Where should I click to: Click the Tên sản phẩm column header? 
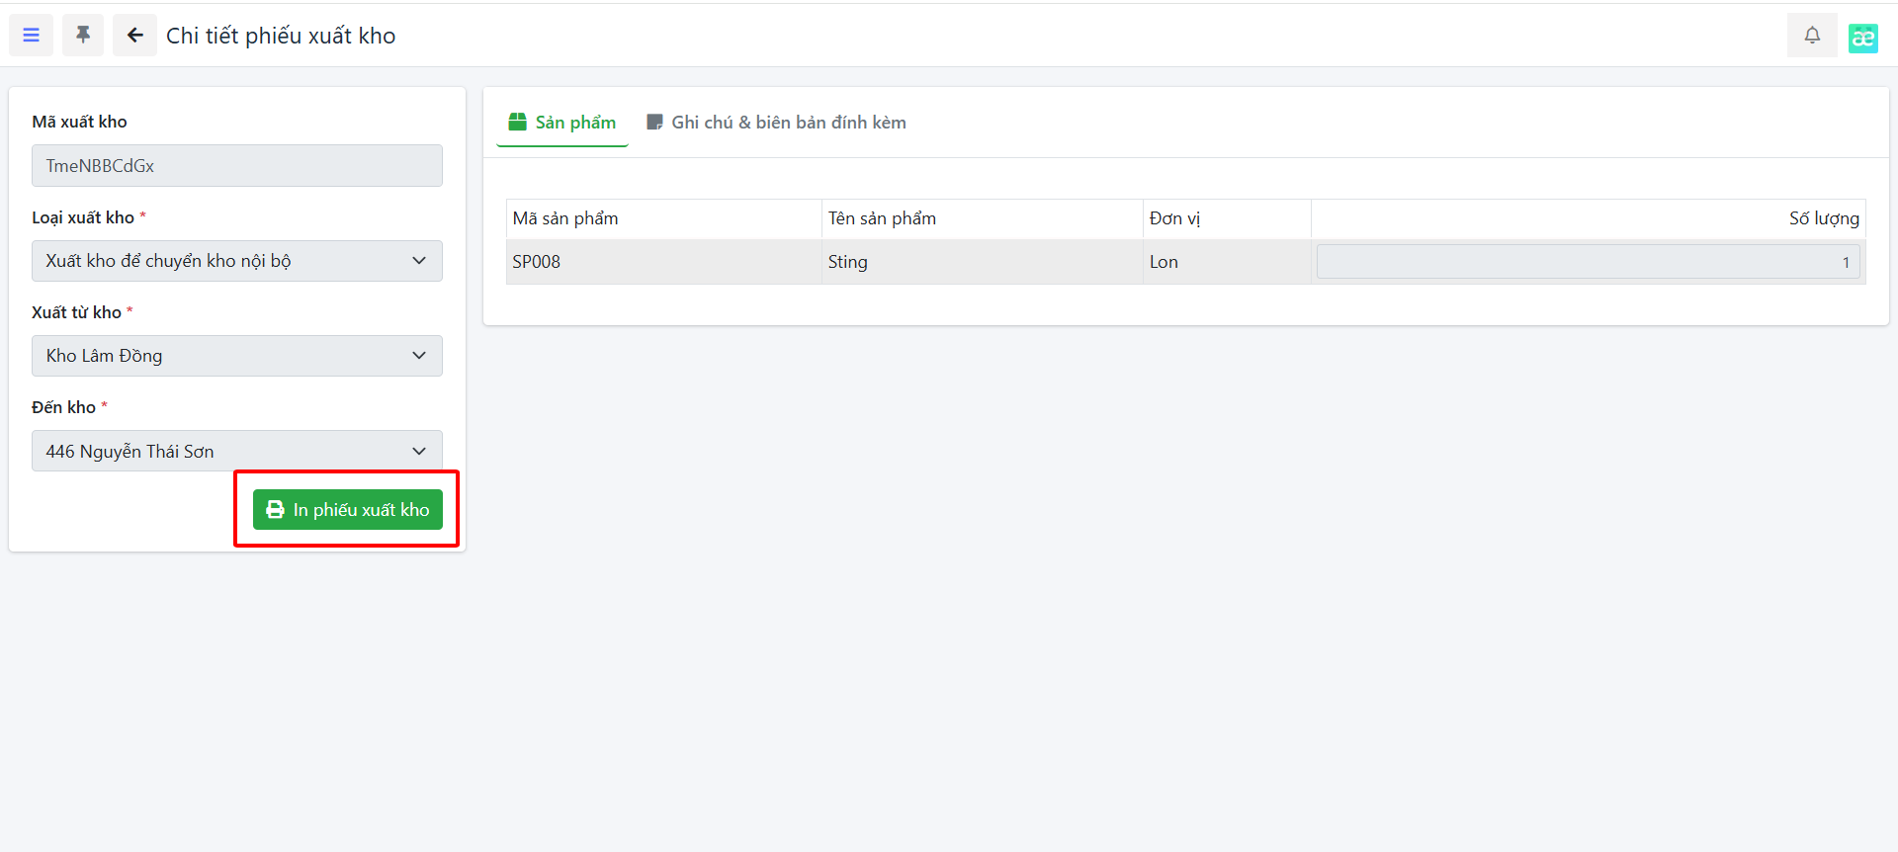pos(882,218)
